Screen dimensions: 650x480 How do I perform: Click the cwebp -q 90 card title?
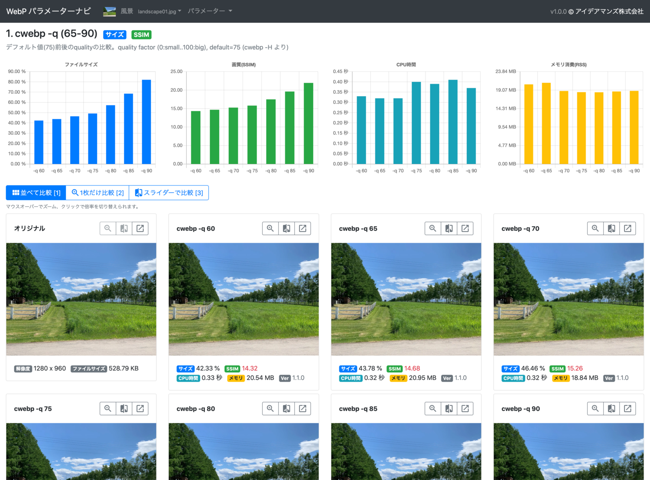[520, 409]
